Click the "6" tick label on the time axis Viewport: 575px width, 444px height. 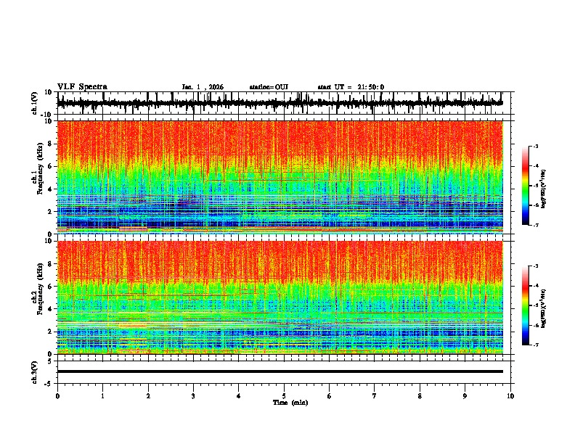click(x=329, y=396)
